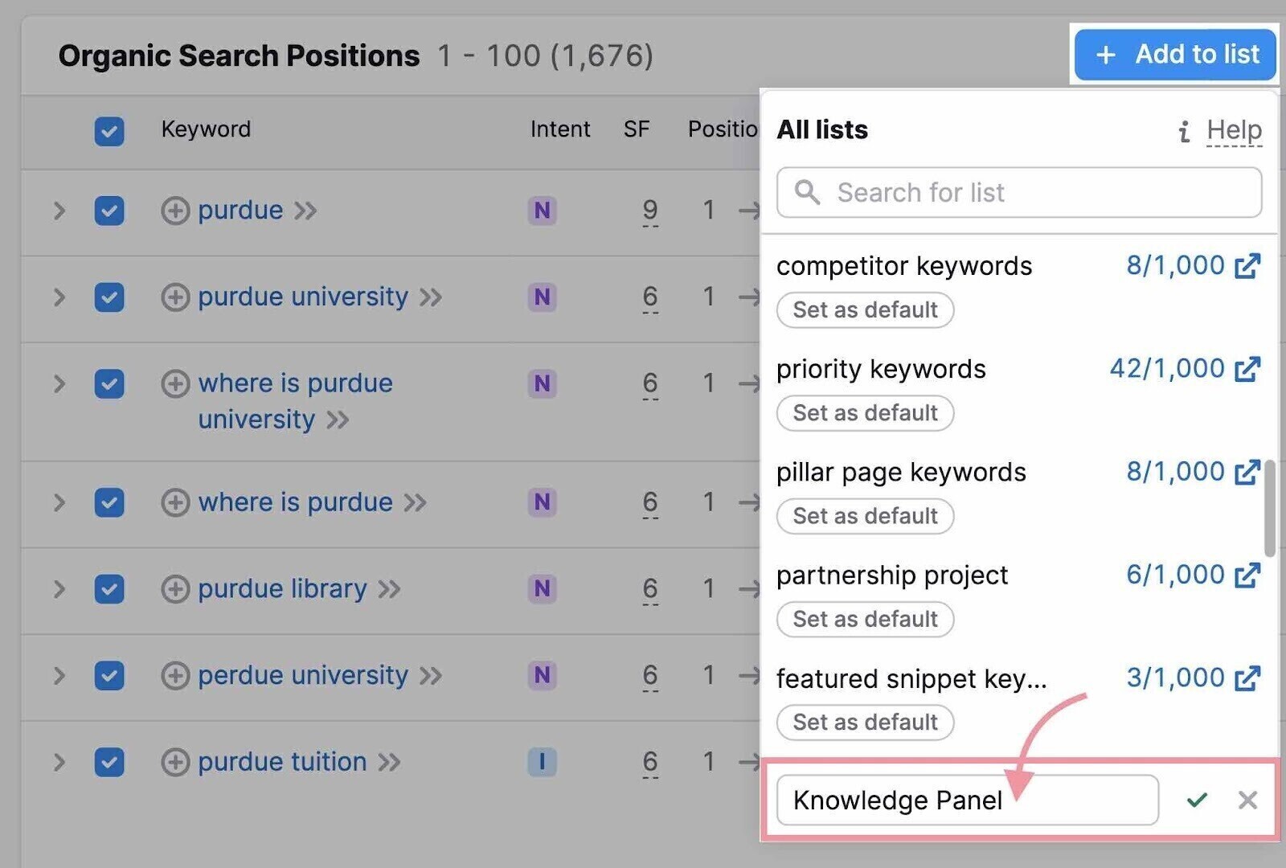The height and width of the screenshot is (868, 1286).
Task: Click the plus icon beside purdue
Action: tap(174, 211)
